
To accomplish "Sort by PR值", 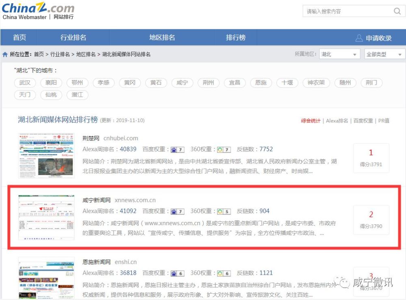I will click(x=384, y=121).
